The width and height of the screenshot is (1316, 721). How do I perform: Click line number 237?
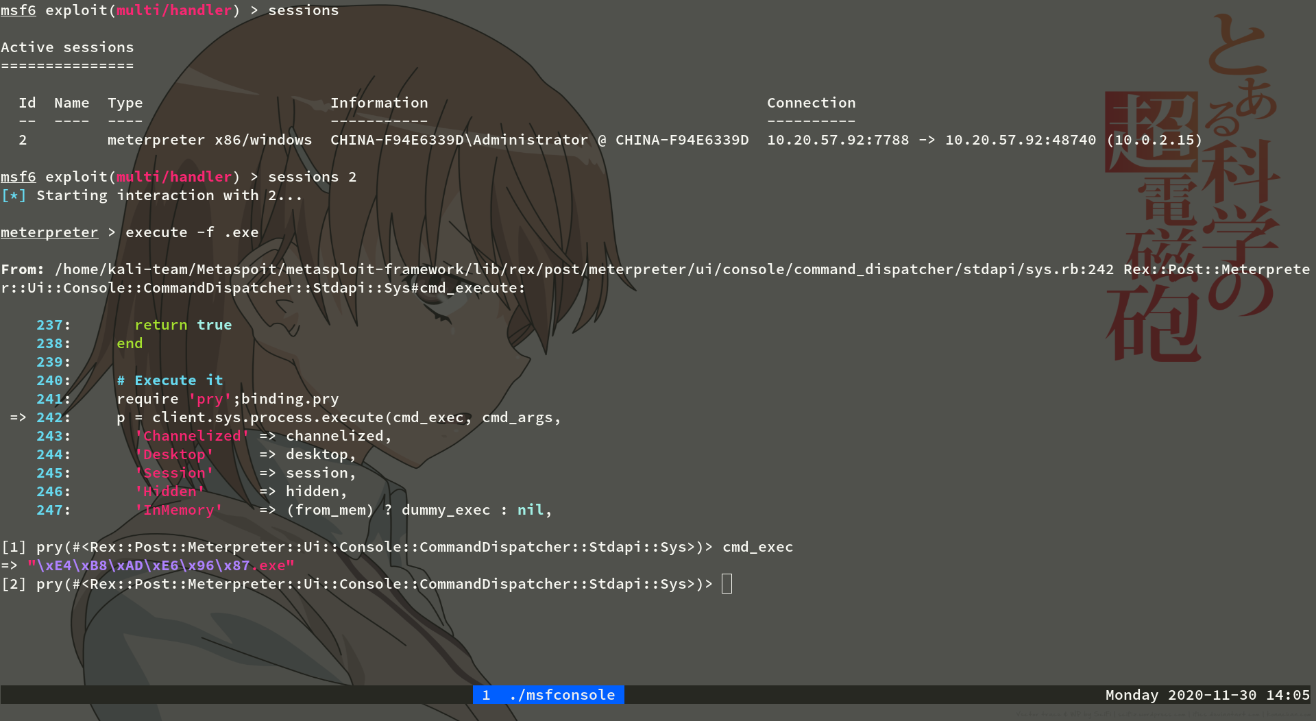49,325
